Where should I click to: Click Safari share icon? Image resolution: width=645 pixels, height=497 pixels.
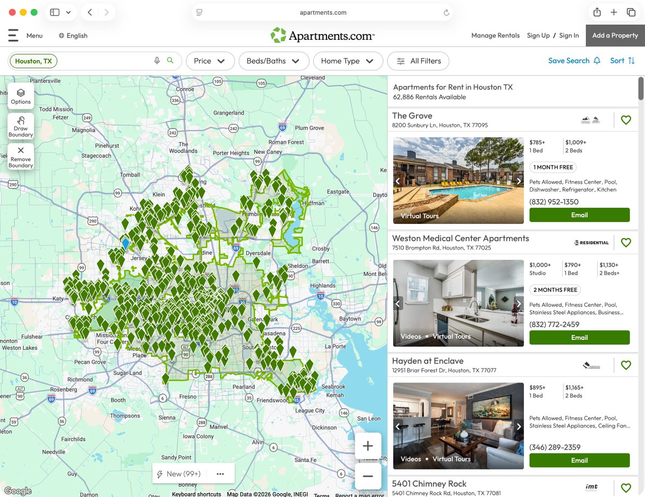coord(597,12)
